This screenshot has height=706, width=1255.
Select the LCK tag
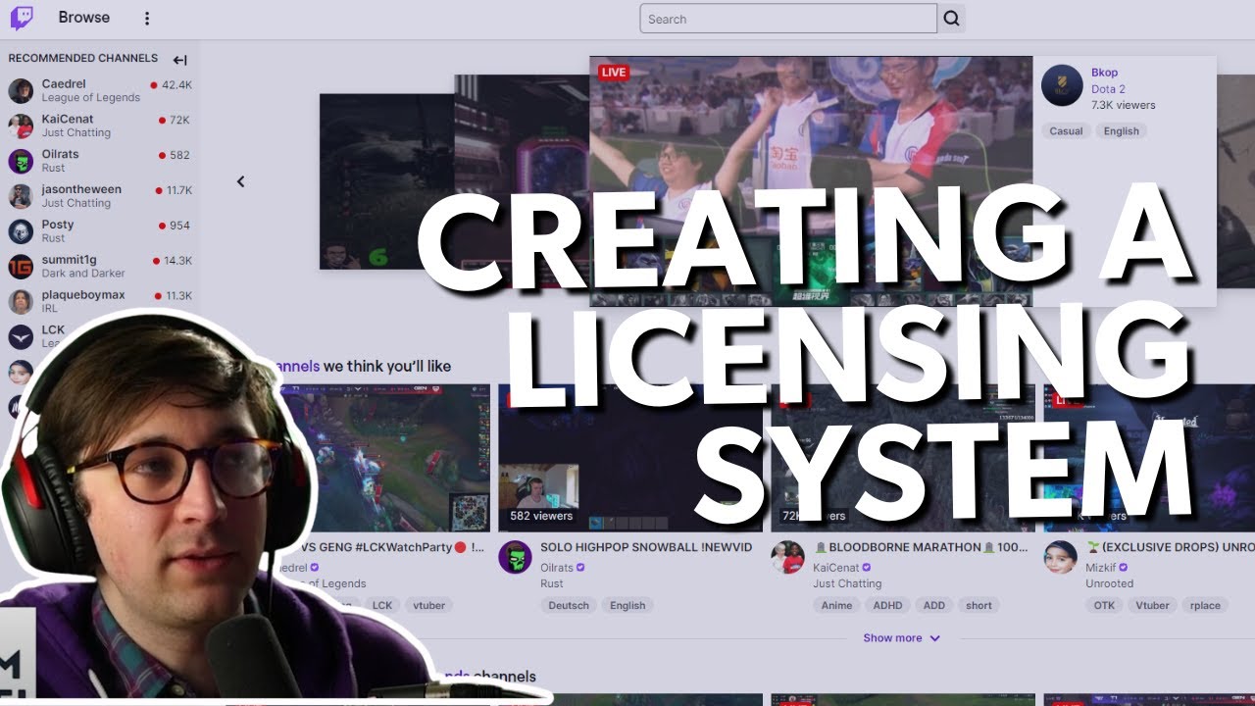click(x=382, y=606)
